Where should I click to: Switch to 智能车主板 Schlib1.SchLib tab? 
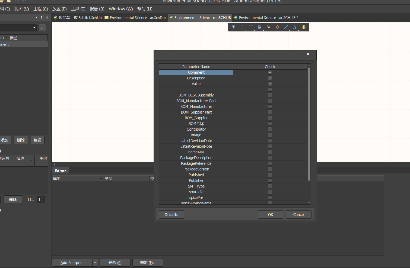(x=78, y=18)
